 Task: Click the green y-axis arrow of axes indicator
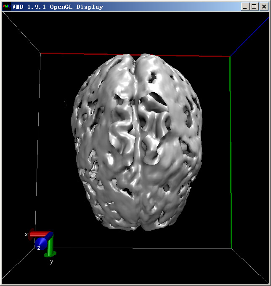pos(50,246)
